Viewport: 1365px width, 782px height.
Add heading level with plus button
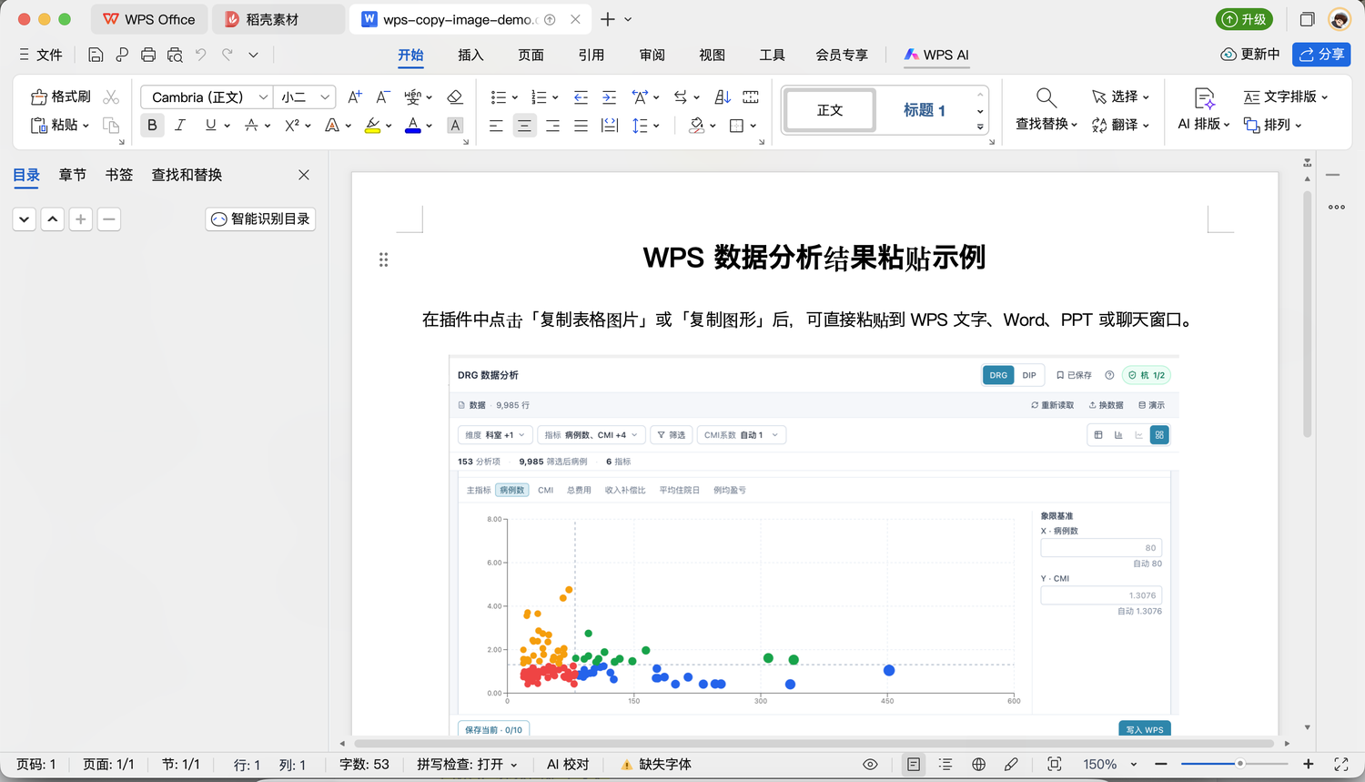click(x=81, y=218)
